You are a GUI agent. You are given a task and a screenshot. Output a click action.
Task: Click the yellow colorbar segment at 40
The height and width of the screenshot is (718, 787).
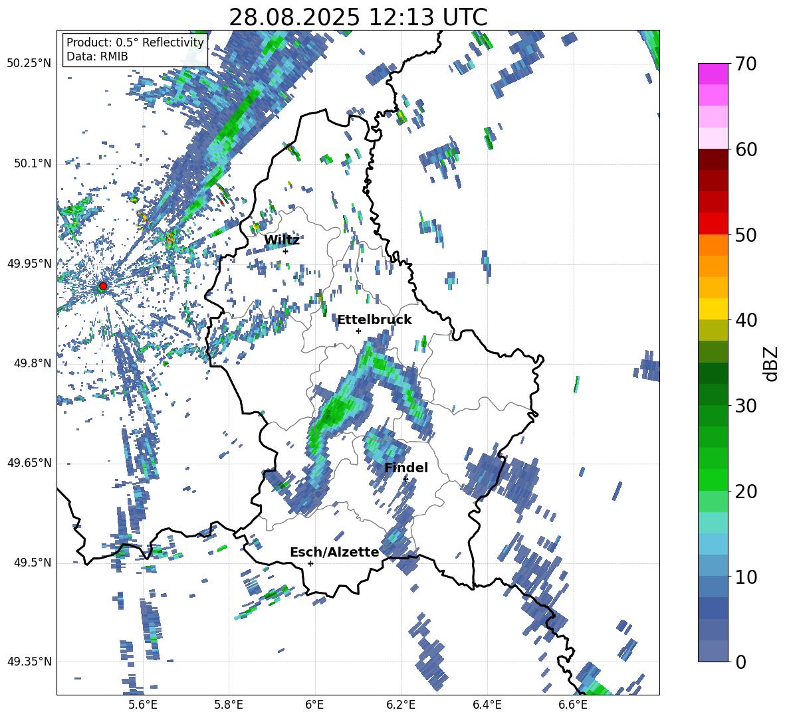[713, 309]
